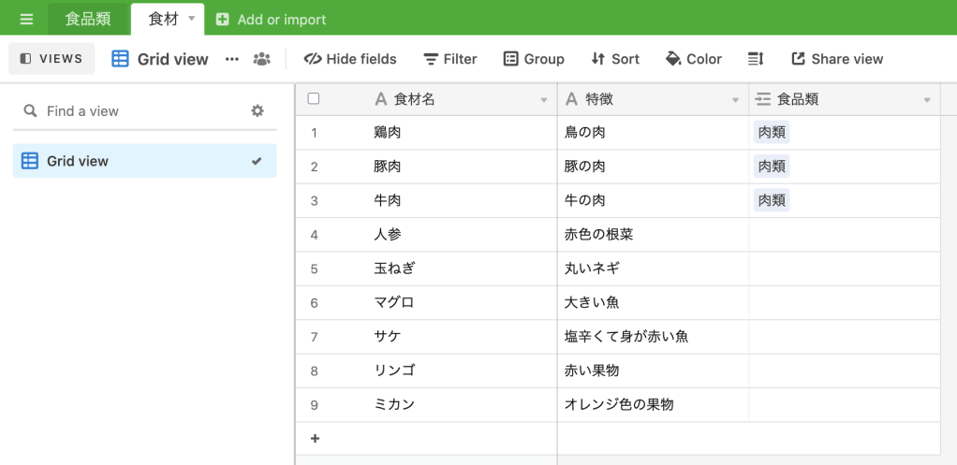Click the Find a view search field
Screen dimensions: 957x465
pos(140,110)
